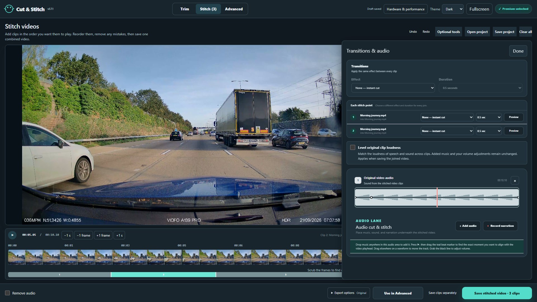This screenshot has height=302, width=537.
Task: Open the effect dropdown for stitch point 2
Action: [x=447, y=131]
